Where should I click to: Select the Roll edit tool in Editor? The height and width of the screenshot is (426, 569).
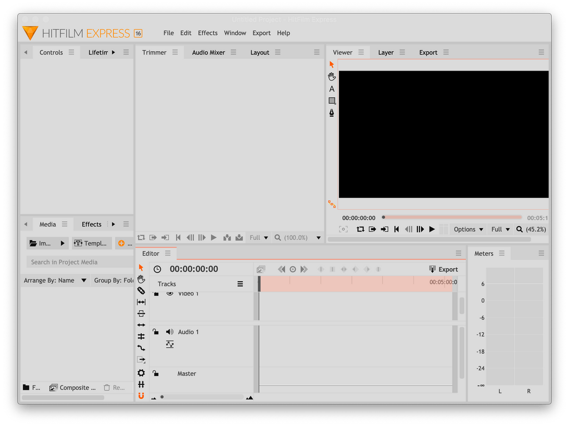pos(141,337)
